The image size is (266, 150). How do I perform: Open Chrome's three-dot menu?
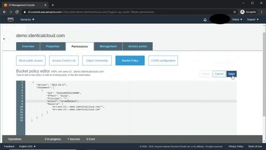[x=261, y=12]
